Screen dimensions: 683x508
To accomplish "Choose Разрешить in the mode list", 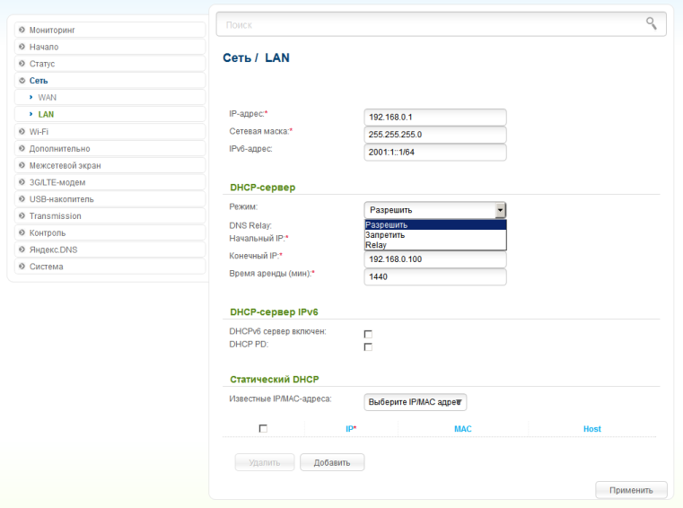I will click(x=435, y=224).
